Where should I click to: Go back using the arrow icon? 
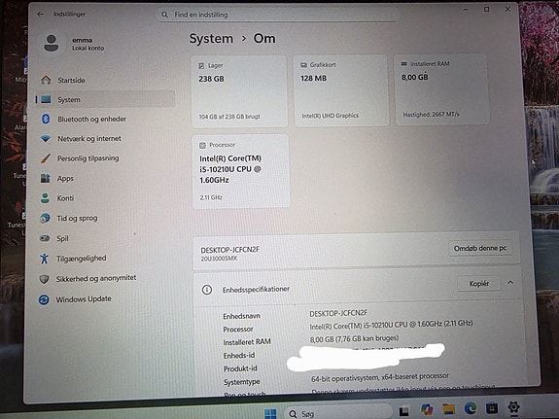tap(40, 14)
